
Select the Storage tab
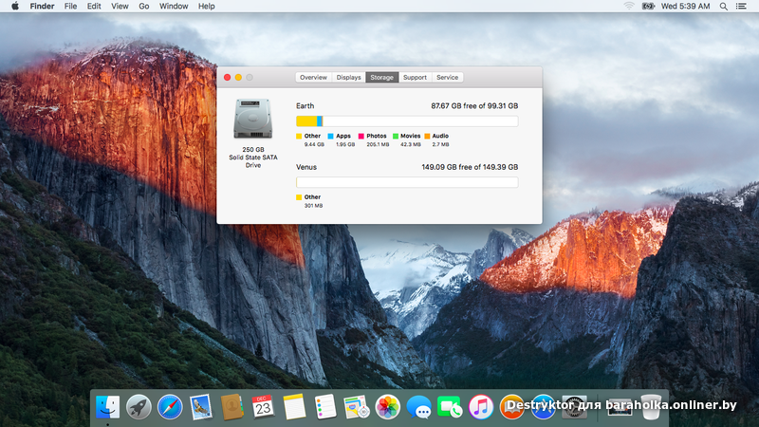coord(382,78)
